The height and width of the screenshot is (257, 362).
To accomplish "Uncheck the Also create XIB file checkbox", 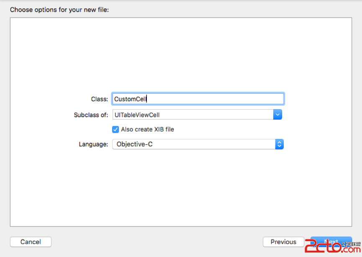I will click(116, 129).
